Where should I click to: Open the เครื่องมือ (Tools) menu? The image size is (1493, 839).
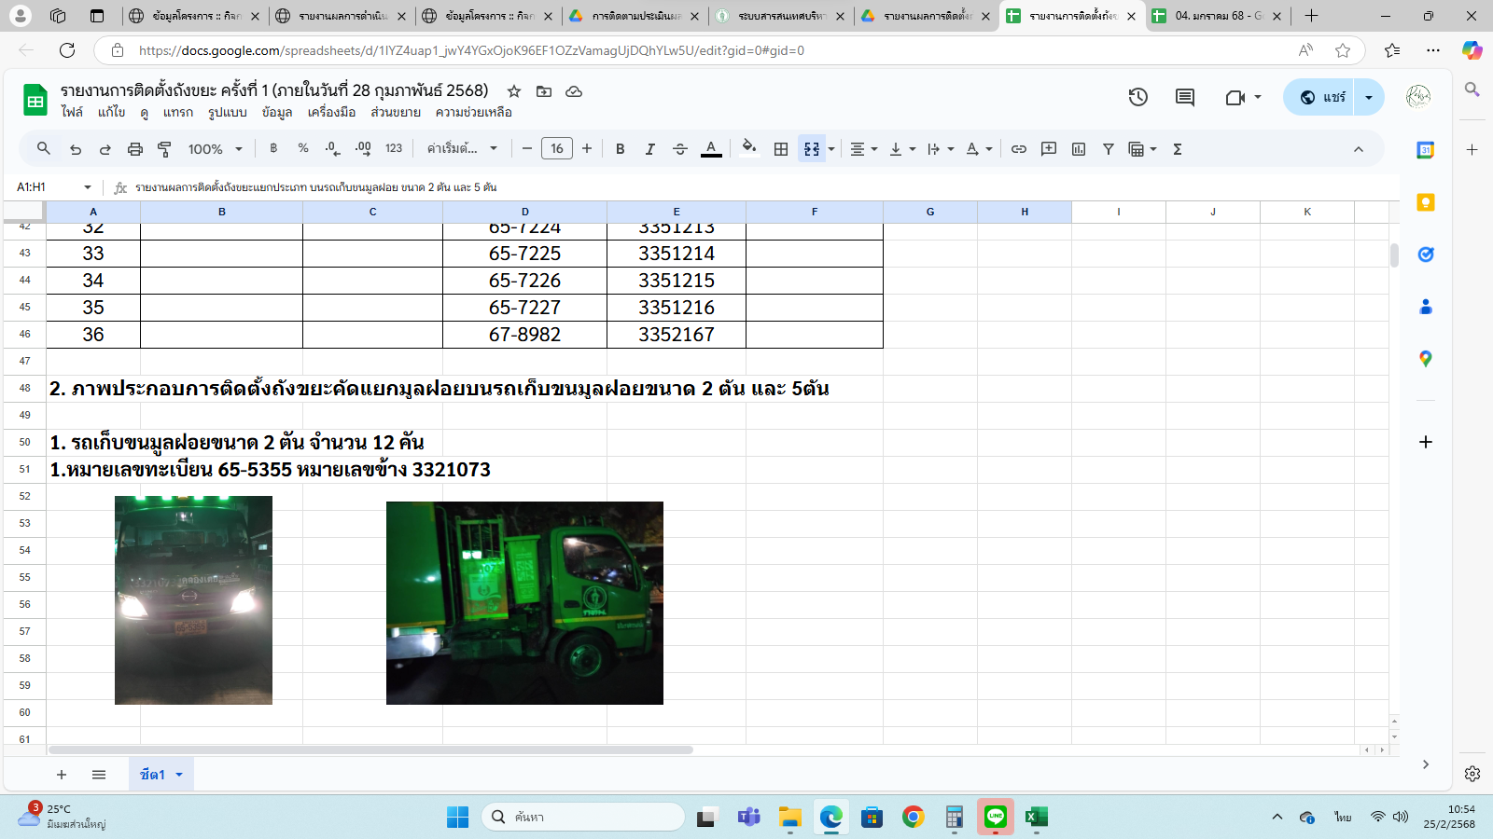pos(332,112)
